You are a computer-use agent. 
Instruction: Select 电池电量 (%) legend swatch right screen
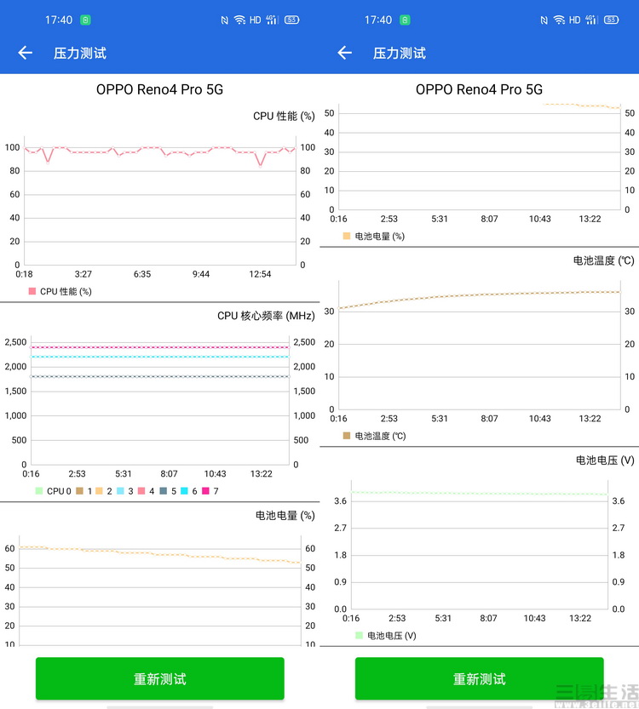347,236
